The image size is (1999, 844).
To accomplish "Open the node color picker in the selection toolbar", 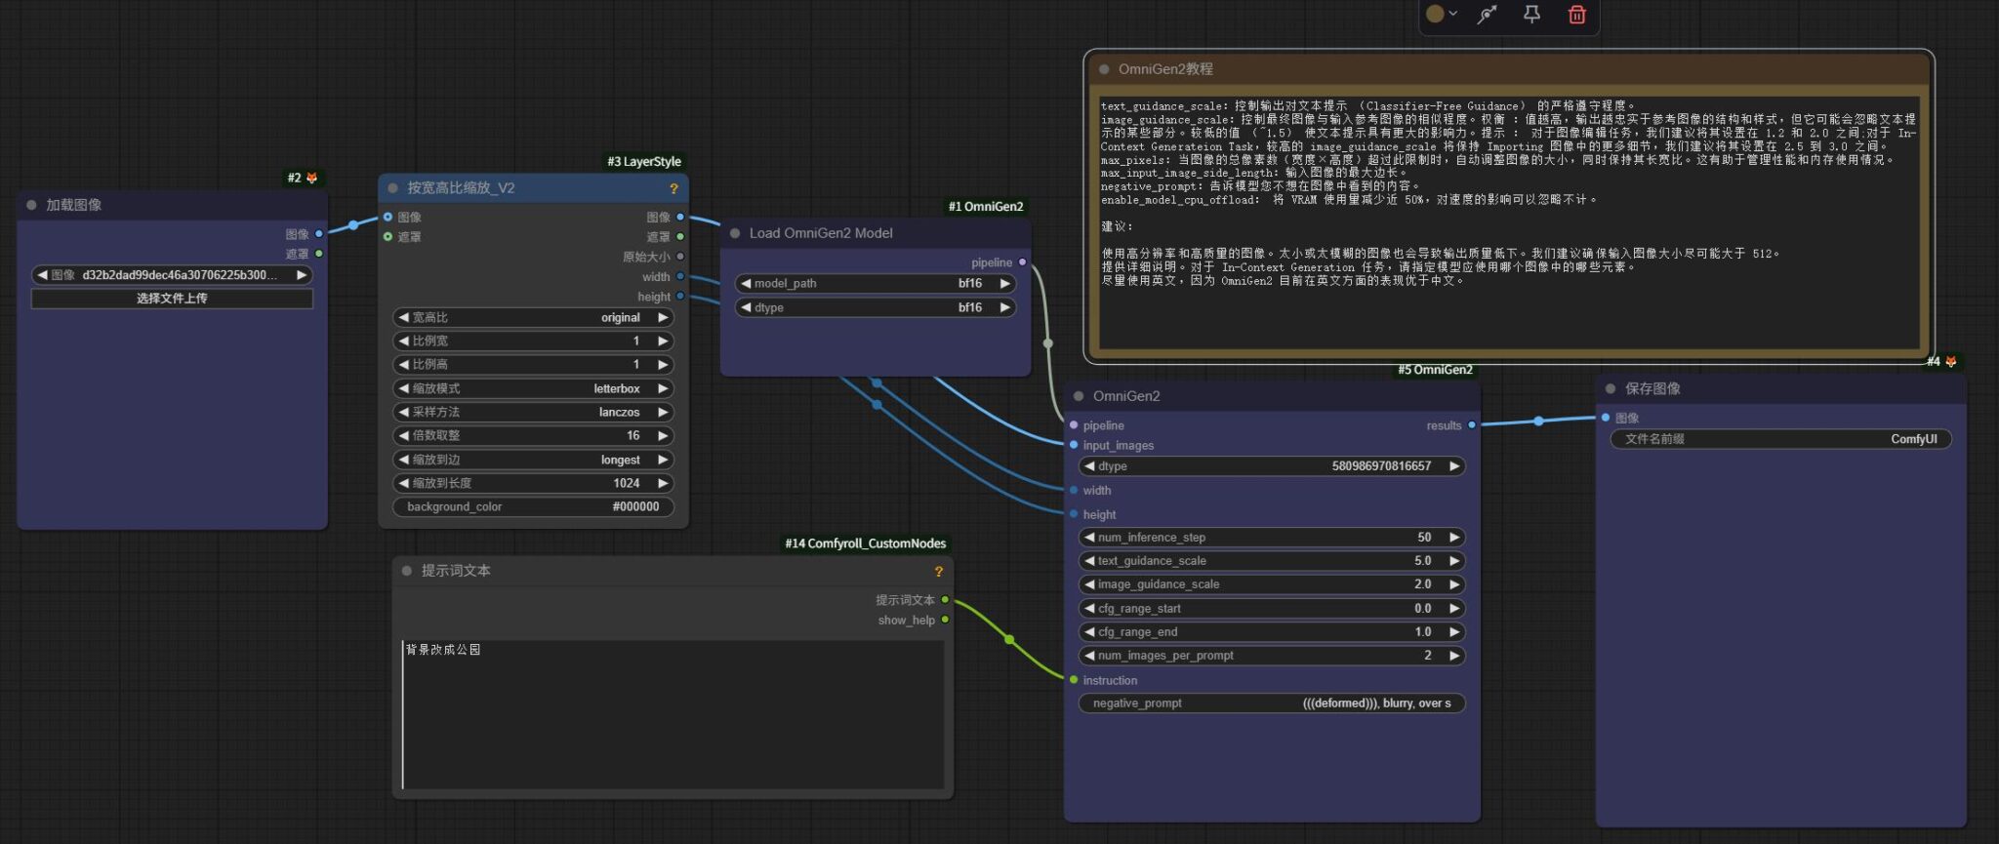I will (1441, 14).
